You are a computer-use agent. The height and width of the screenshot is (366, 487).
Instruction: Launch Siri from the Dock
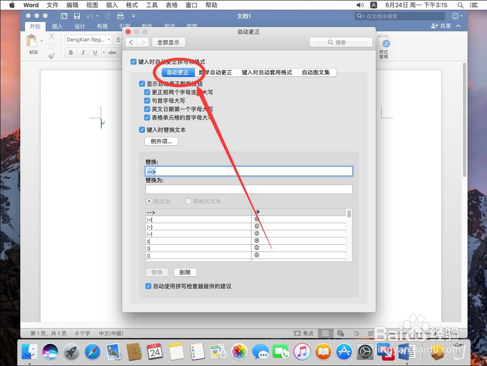pos(50,352)
